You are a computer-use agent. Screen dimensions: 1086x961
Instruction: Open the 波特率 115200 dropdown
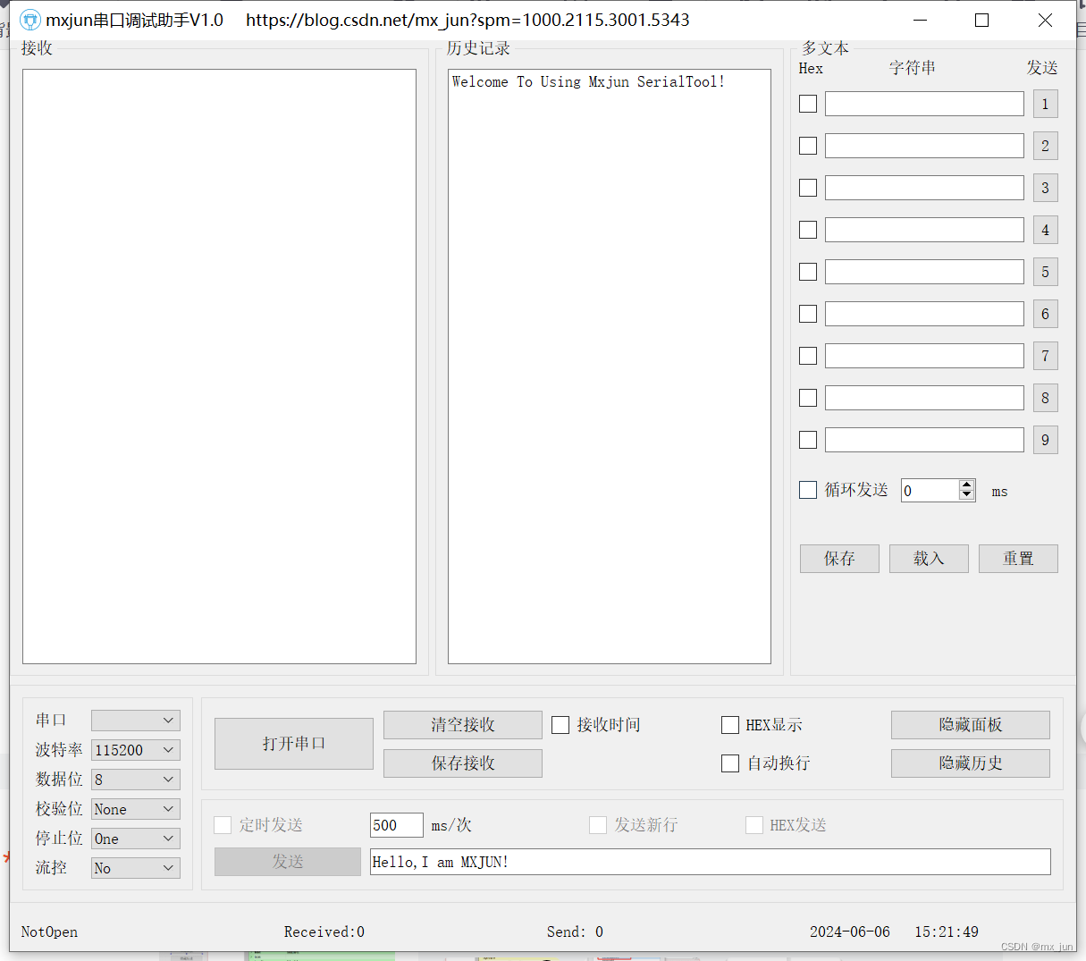[136, 750]
